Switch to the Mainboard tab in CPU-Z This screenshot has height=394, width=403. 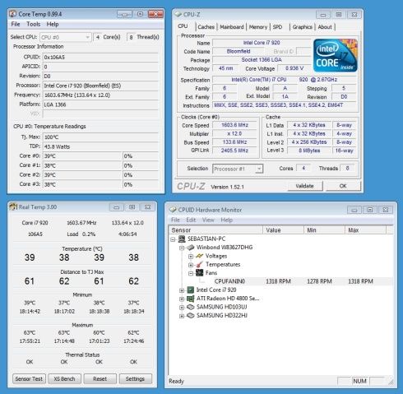tap(232, 27)
